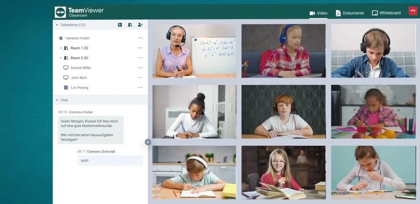The width and height of the screenshot is (420, 204).
Task: Open options menu for Vanessa Huber
Action: (140, 38)
